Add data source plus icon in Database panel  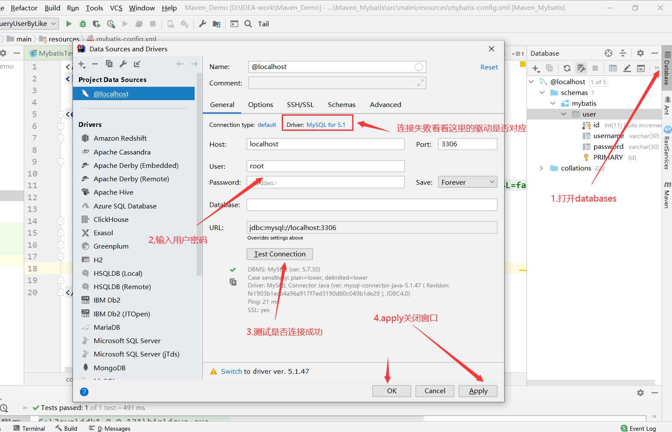pyautogui.click(x=536, y=68)
